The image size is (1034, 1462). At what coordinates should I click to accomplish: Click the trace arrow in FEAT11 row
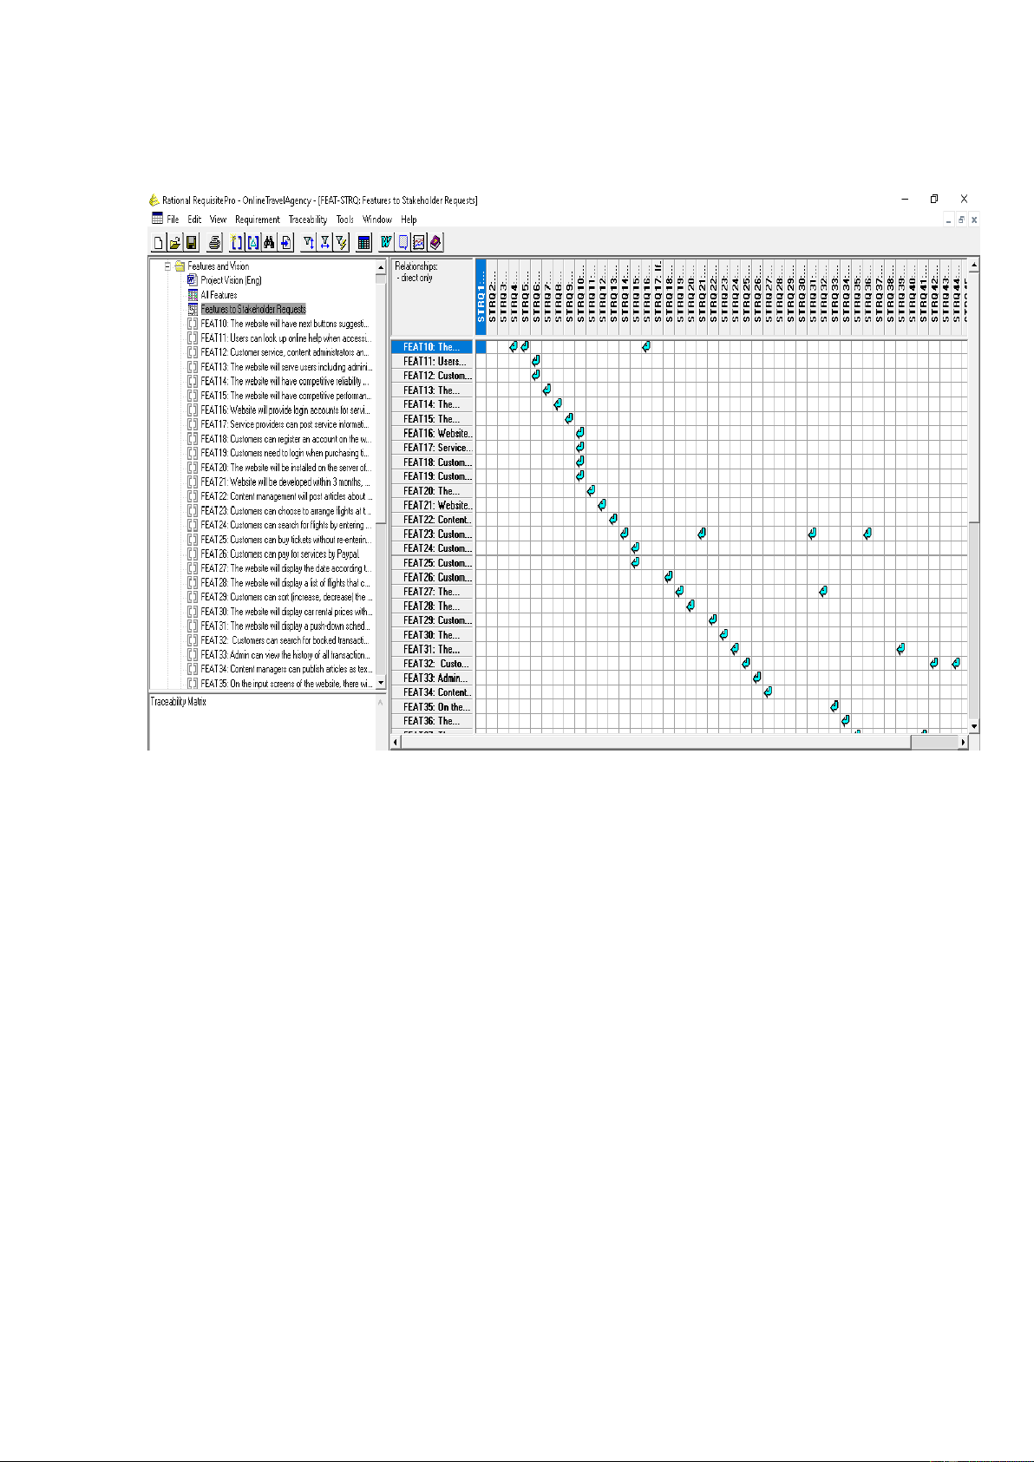536,361
